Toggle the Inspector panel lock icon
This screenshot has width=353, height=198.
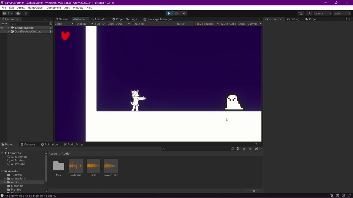[x=346, y=19]
